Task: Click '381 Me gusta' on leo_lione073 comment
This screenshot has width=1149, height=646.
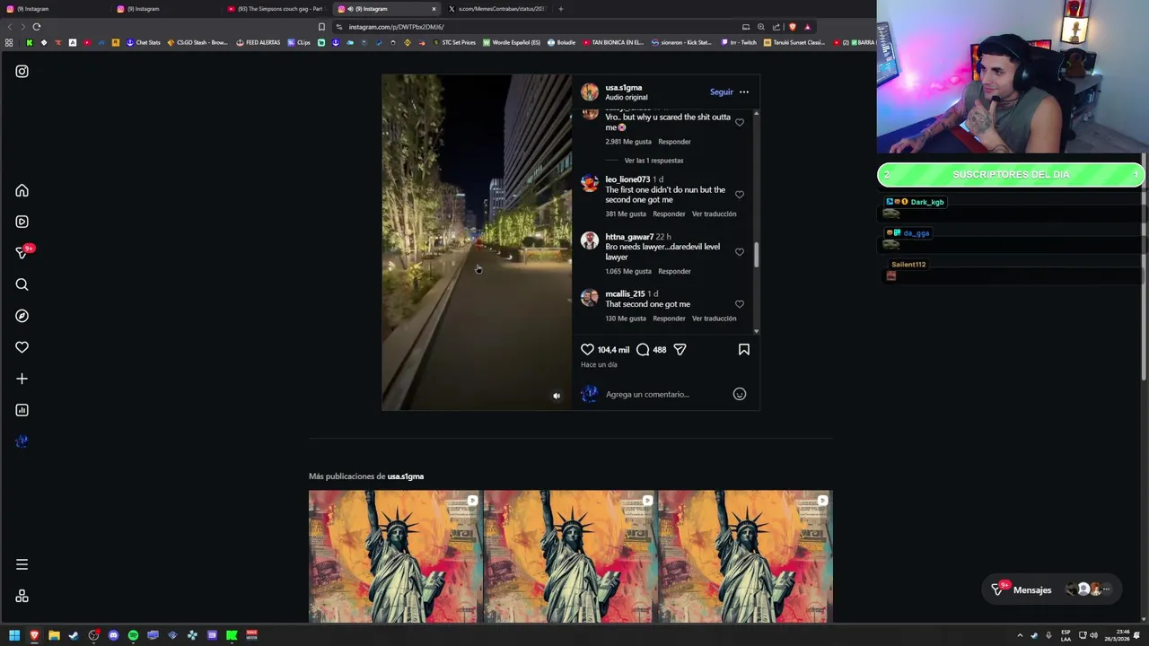Action: click(626, 214)
